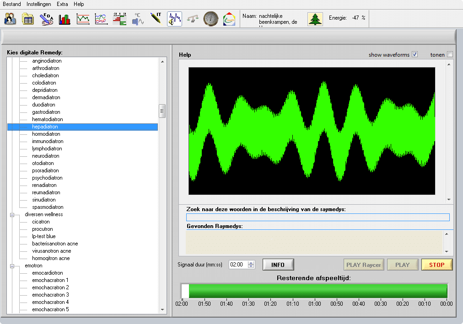
Task: Click the INFO button
Action: (278, 265)
